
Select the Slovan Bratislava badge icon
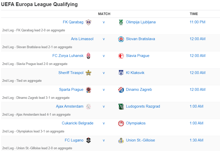[121, 39]
